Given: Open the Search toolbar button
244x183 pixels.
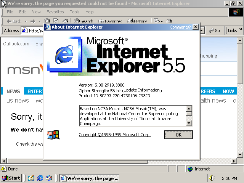Looking at the screenshot, I should 83,21.
